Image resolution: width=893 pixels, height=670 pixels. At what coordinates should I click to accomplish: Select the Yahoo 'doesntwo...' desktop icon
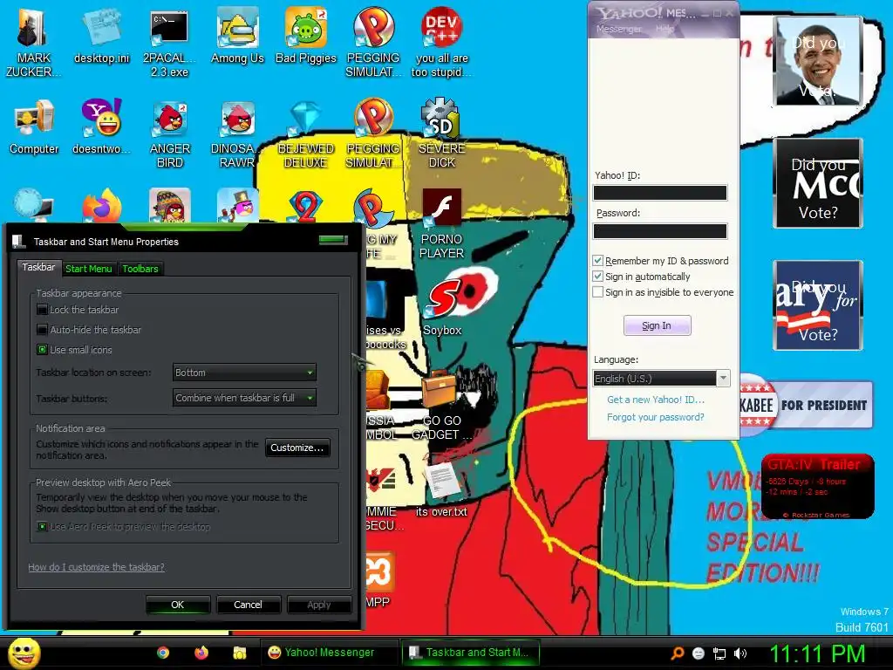(x=101, y=127)
